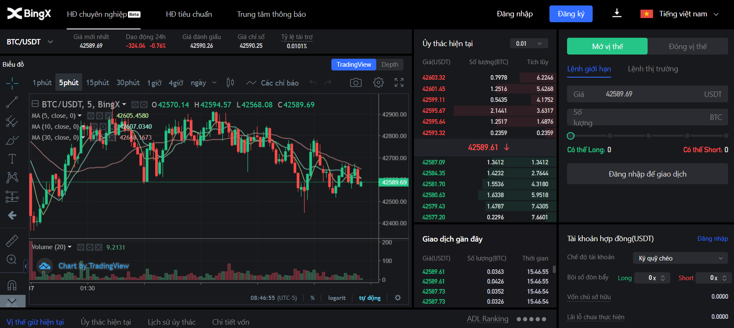This screenshot has height=328, width=734.
Task: Expand more timeframe options after ngày
Action: pyautogui.click(x=214, y=83)
